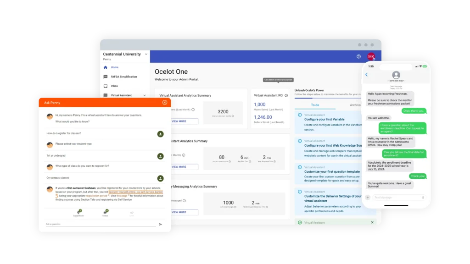
Task: Click the info icon under the 1000 campaigns stat
Action: pyautogui.click(x=235, y=207)
